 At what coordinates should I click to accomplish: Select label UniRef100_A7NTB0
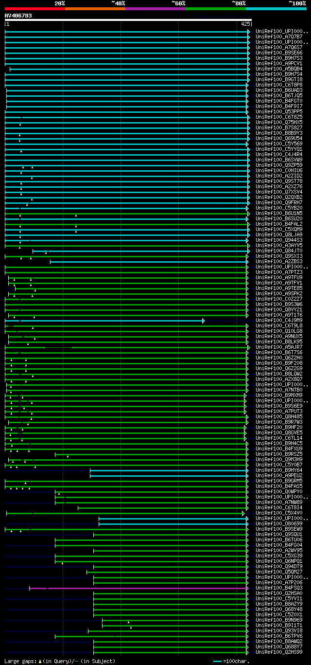(279, 390)
